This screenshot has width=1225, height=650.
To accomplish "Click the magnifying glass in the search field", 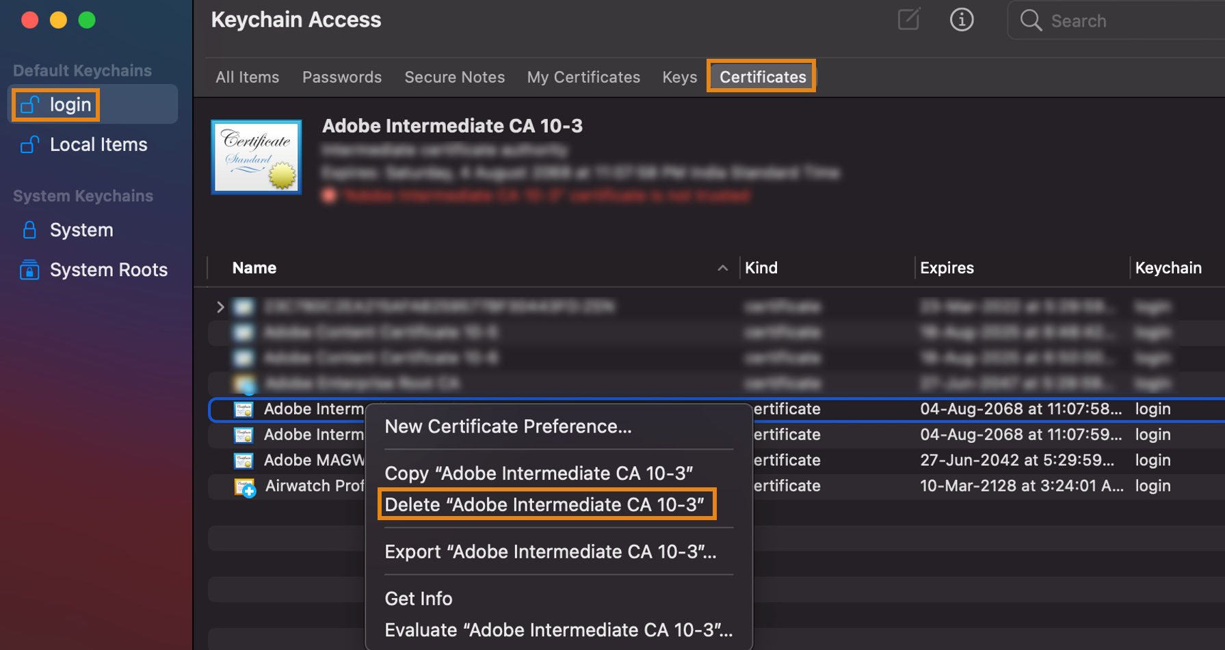I will click(1030, 21).
